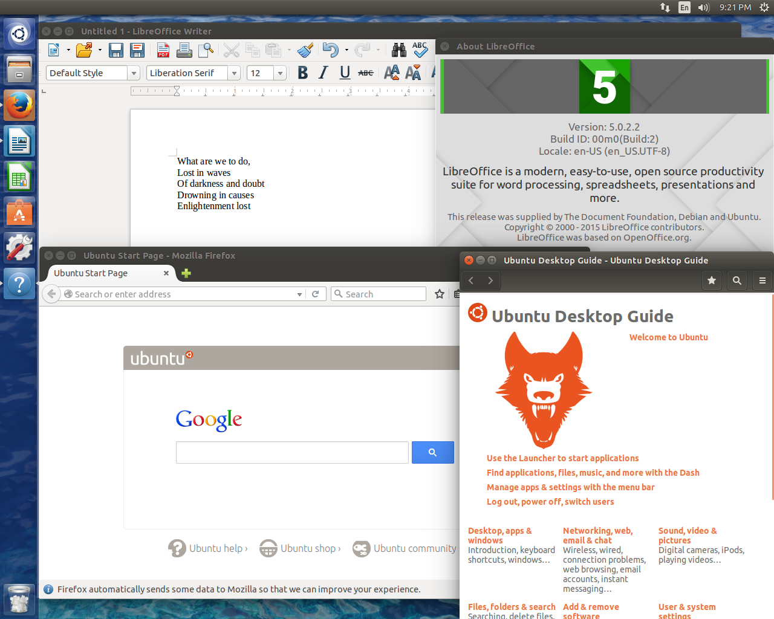The image size is (774, 619).
Task: Expand the Default Style paragraph style dropdown
Action: pyautogui.click(x=134, y=73)
